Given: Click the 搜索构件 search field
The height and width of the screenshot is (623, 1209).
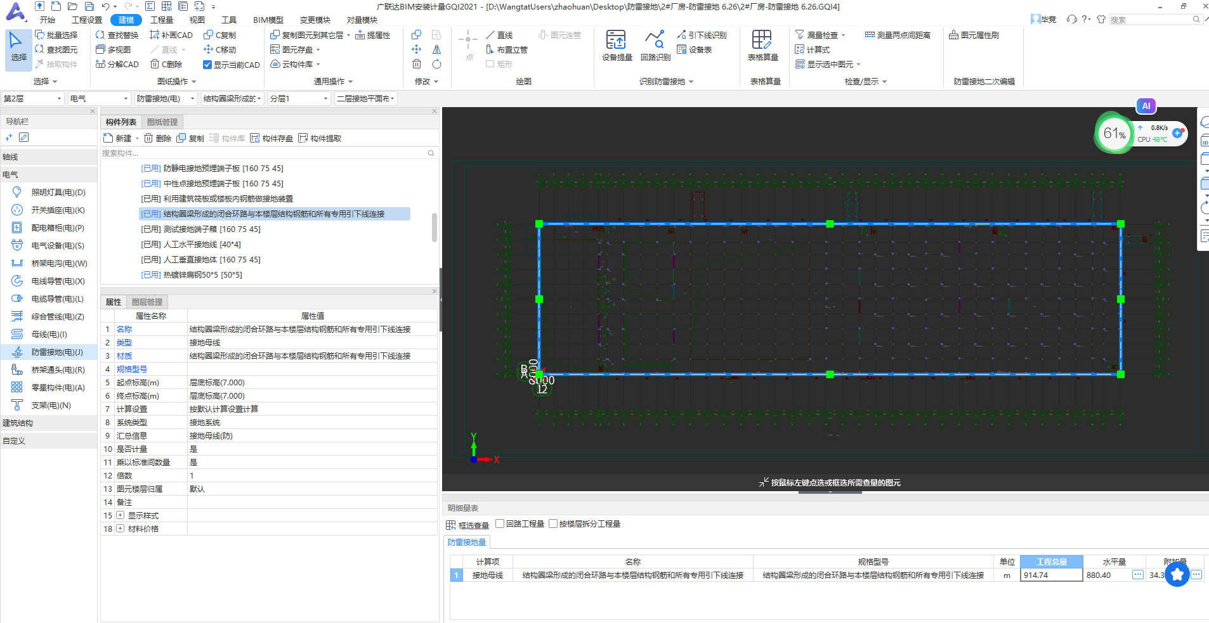Looking at the screenshot, I should pos(265,153).
